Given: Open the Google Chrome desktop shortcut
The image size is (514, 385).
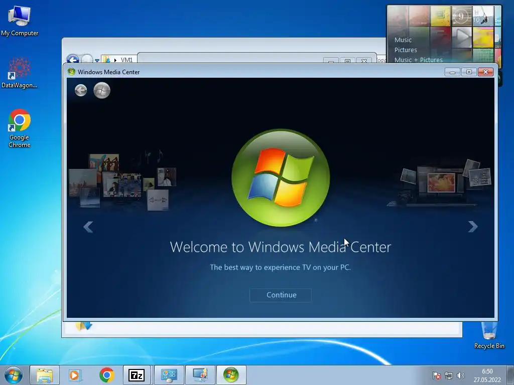Looking at the screenshot, I should [x=20, y=128].
